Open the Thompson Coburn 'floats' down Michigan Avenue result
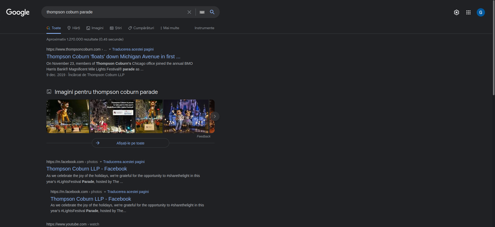495x227 pixels. pyautogui.click(x=113, y=56)
